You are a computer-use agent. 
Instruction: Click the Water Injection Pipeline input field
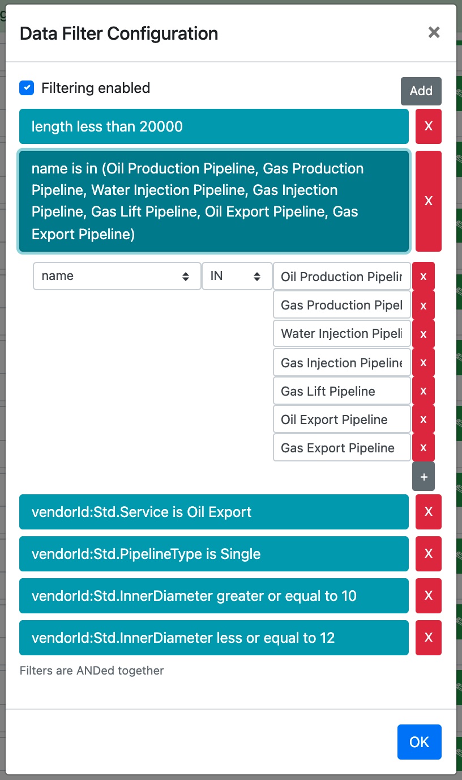pyautogui.click(x=341, y=333)
